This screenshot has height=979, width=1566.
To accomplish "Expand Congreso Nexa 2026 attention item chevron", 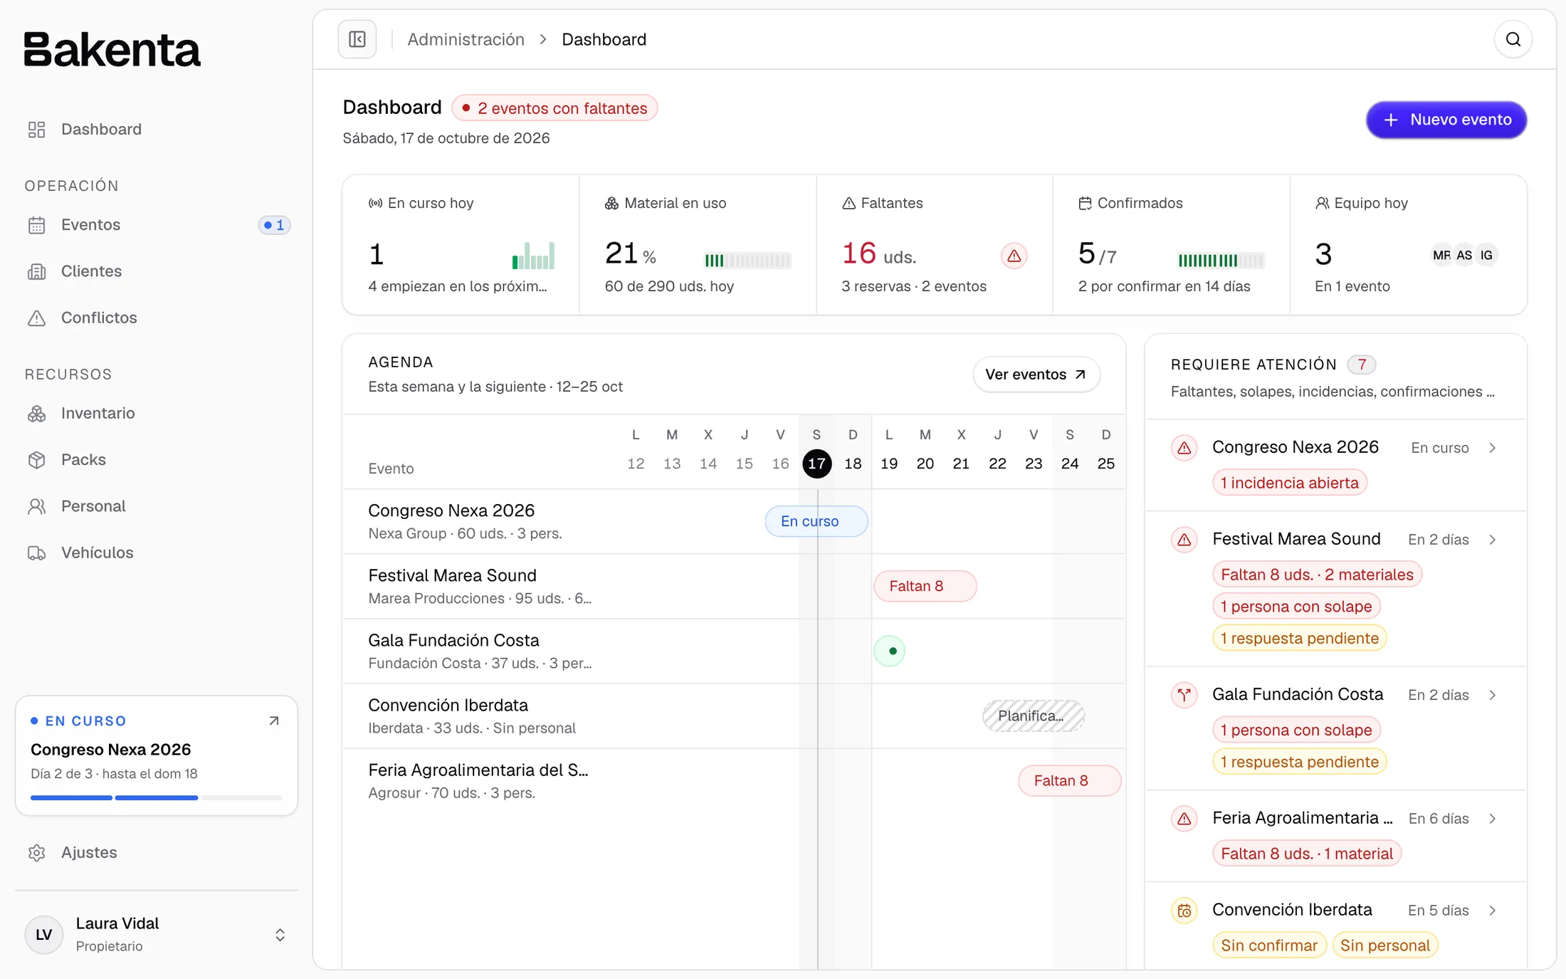I will pos(1493,448).
